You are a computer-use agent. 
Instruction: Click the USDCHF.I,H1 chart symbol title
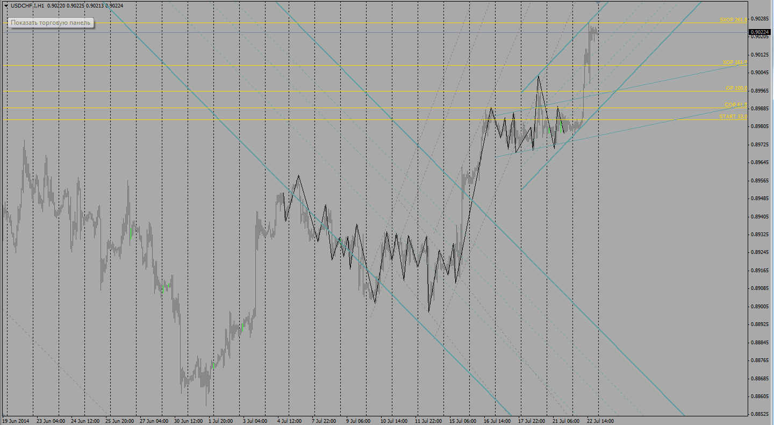[27, 5]
